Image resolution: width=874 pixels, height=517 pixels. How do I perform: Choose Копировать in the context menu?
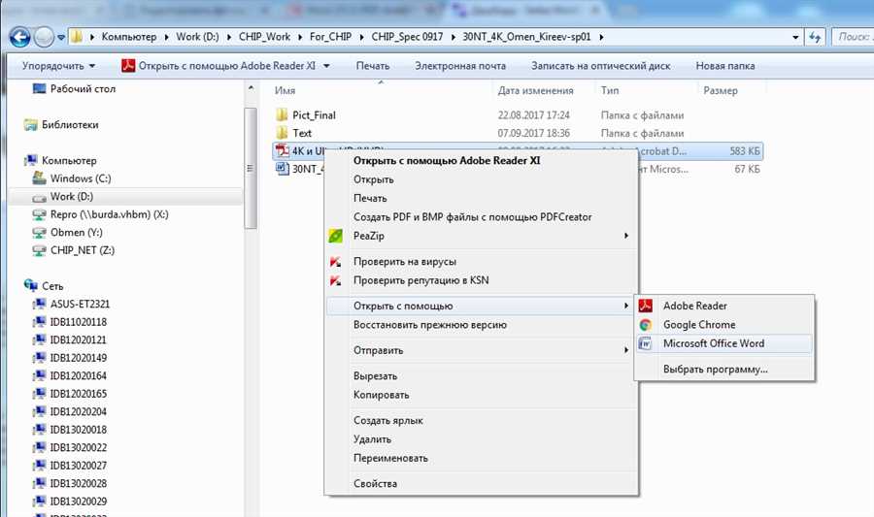coord(382,395)
